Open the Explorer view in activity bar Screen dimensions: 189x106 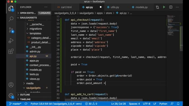(11, 9)
